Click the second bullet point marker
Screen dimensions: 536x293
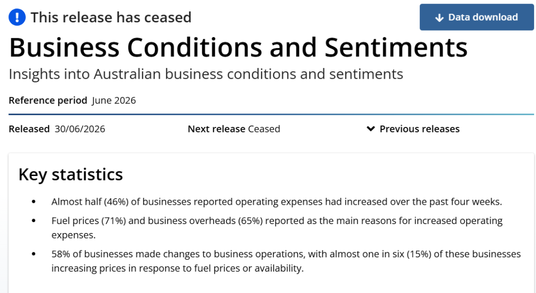coord(34,221)
